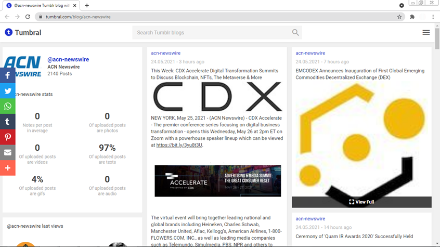
Task: Bookmark this page with star icon
Action: pos(399,17)
